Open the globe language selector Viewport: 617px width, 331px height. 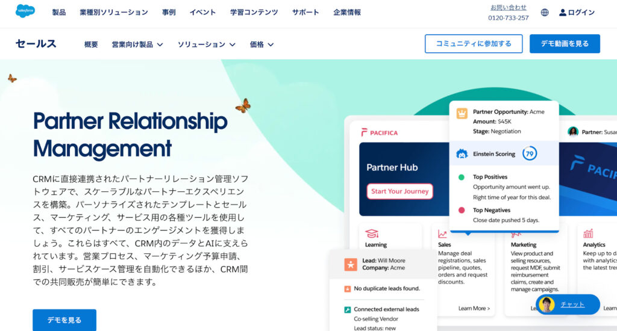pyautogui.click(x=545, y=13)
